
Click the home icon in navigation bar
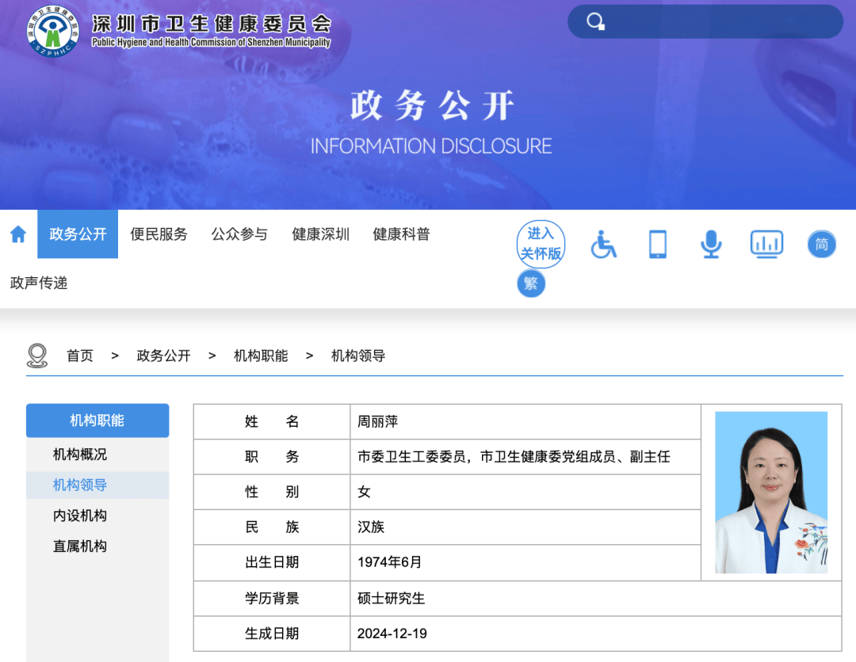pos(17,234)
